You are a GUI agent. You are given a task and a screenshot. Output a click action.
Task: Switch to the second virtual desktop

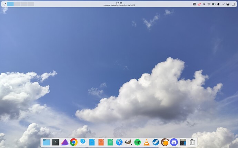click(17, 4)
